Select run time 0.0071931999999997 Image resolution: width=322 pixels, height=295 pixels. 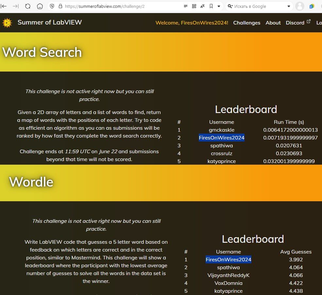(290, 138)
